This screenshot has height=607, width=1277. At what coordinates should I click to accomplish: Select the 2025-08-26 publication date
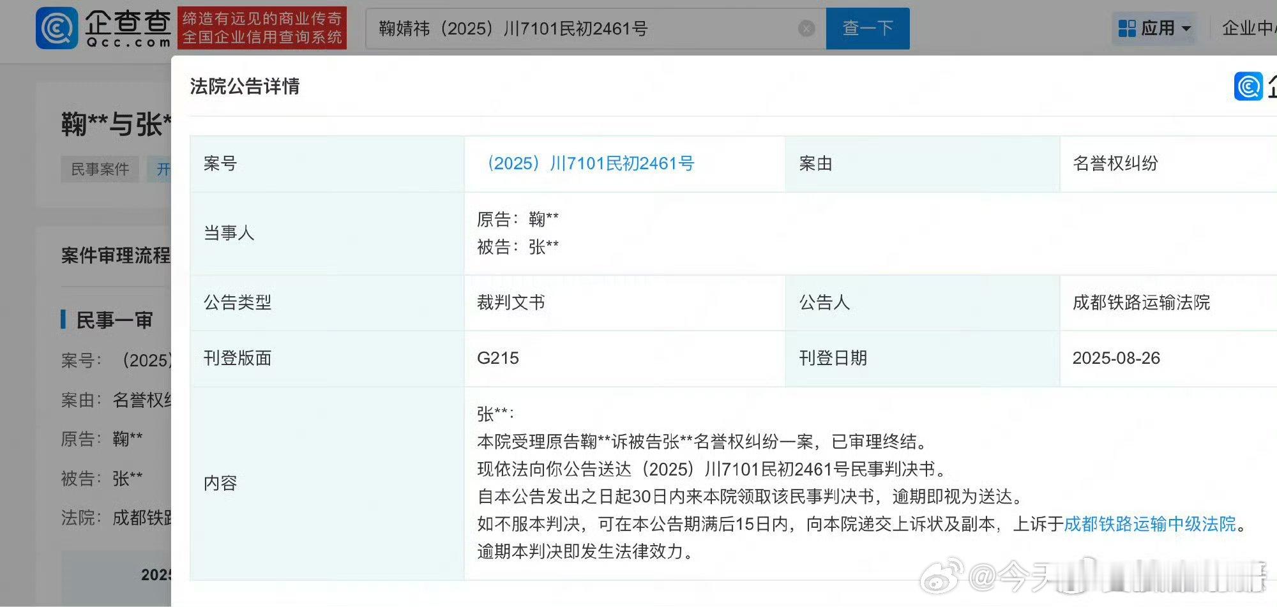(1116, 358)
